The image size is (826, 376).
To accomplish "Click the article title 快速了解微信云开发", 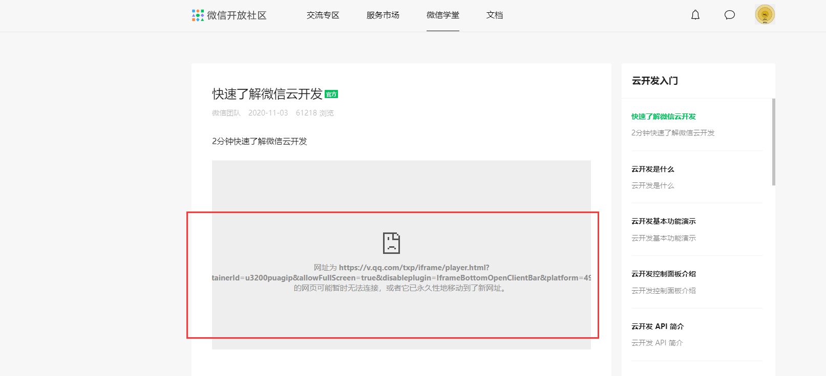I will pos(267,94).
